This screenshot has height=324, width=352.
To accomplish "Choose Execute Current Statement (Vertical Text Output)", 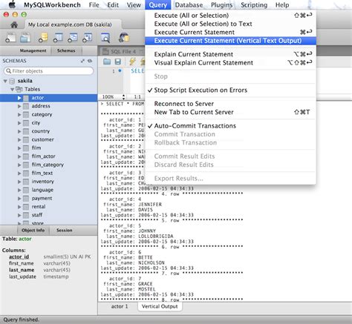I will click(x=230, y=41).
